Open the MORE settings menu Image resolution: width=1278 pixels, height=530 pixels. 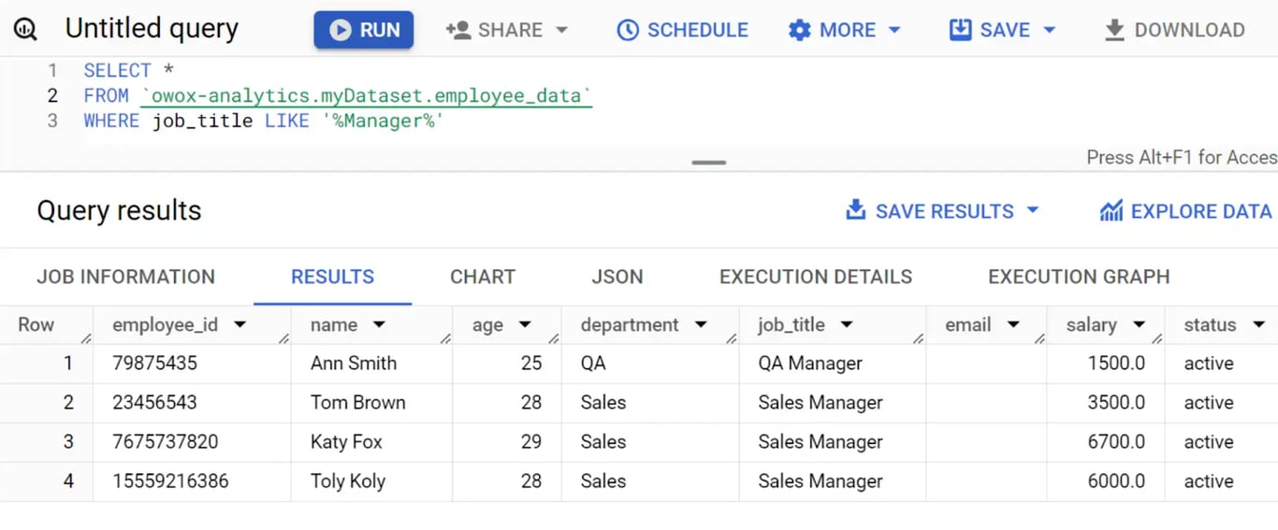coord(844,30)
